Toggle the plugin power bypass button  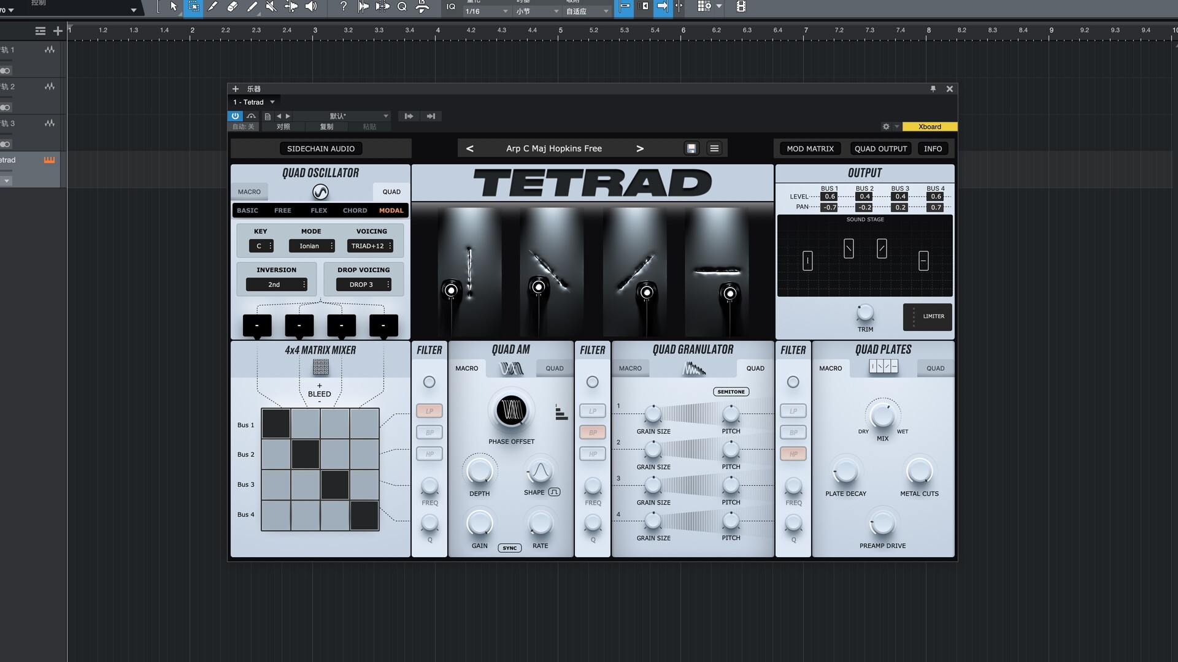pyautogui.click(x=235, y=116)
